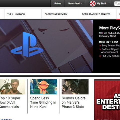Open Rumors Galore on Marvel's Phase 3 link
This screenshot has height=120, width=120.
pyautogui.click(x=73, y=102)
